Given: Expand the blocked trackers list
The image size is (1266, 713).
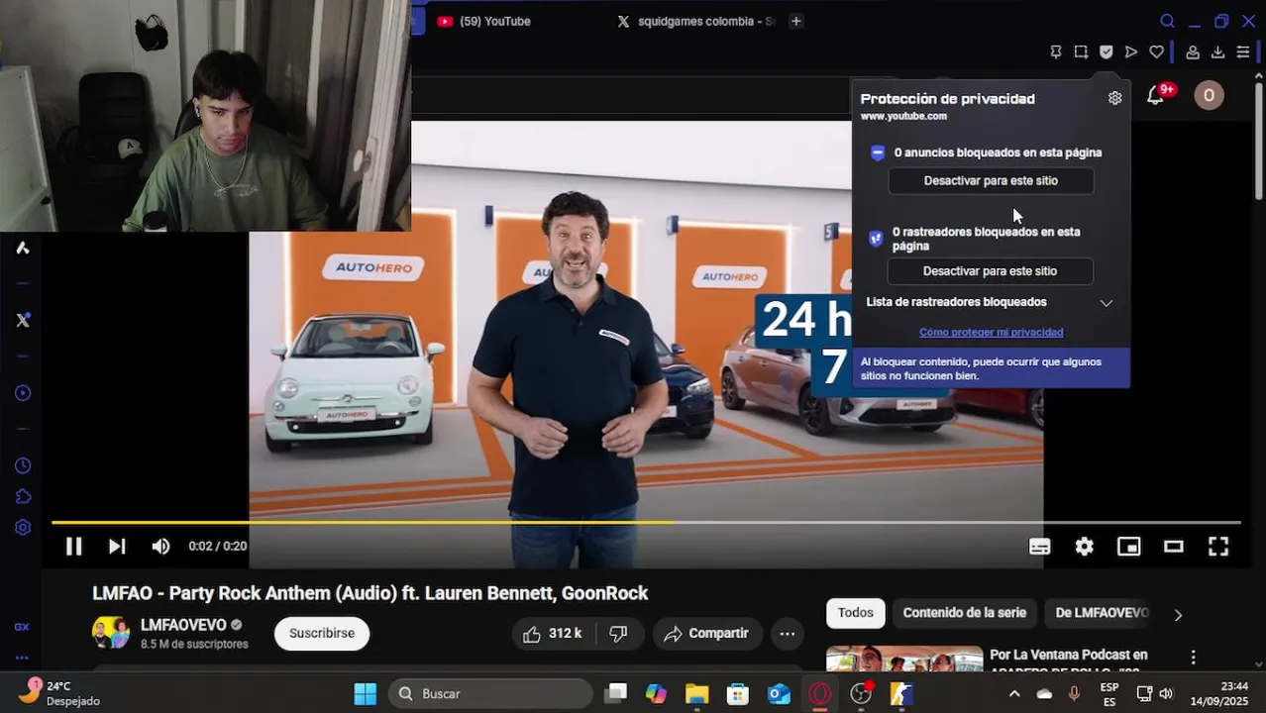Looking at the screenshot, I should click(x=1107, y=303).
